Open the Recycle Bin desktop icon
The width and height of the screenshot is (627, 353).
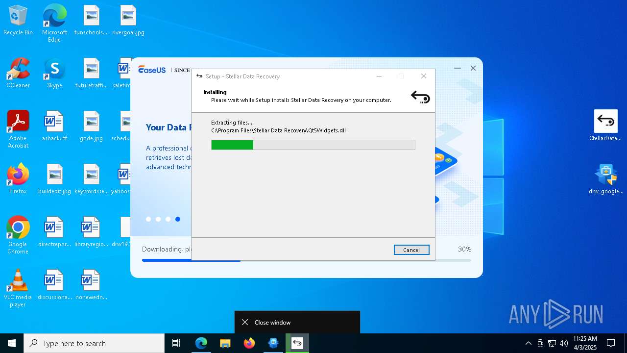pyautogui.click(x=18, y=21)
